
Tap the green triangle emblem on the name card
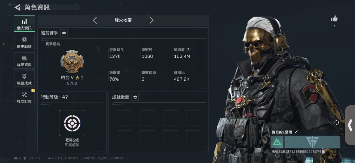point(277,142)
